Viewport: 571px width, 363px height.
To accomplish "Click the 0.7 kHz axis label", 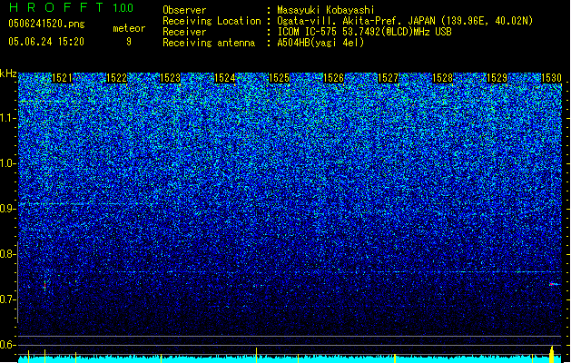I will 8,299.
